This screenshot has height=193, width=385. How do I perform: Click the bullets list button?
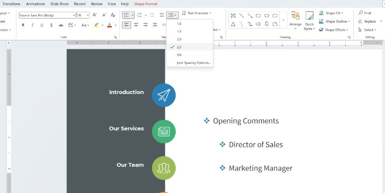[126, 15]
